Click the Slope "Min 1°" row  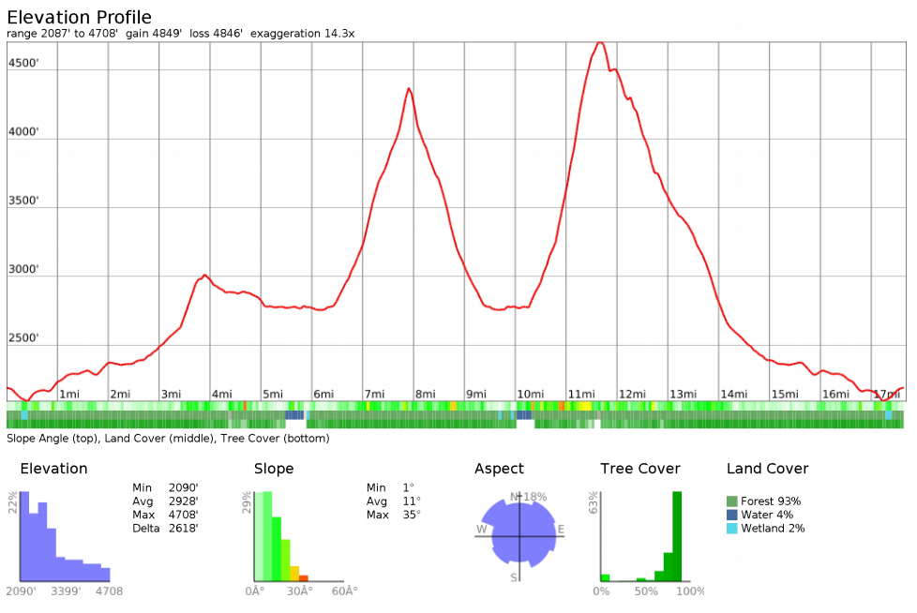tap(390, 488)
